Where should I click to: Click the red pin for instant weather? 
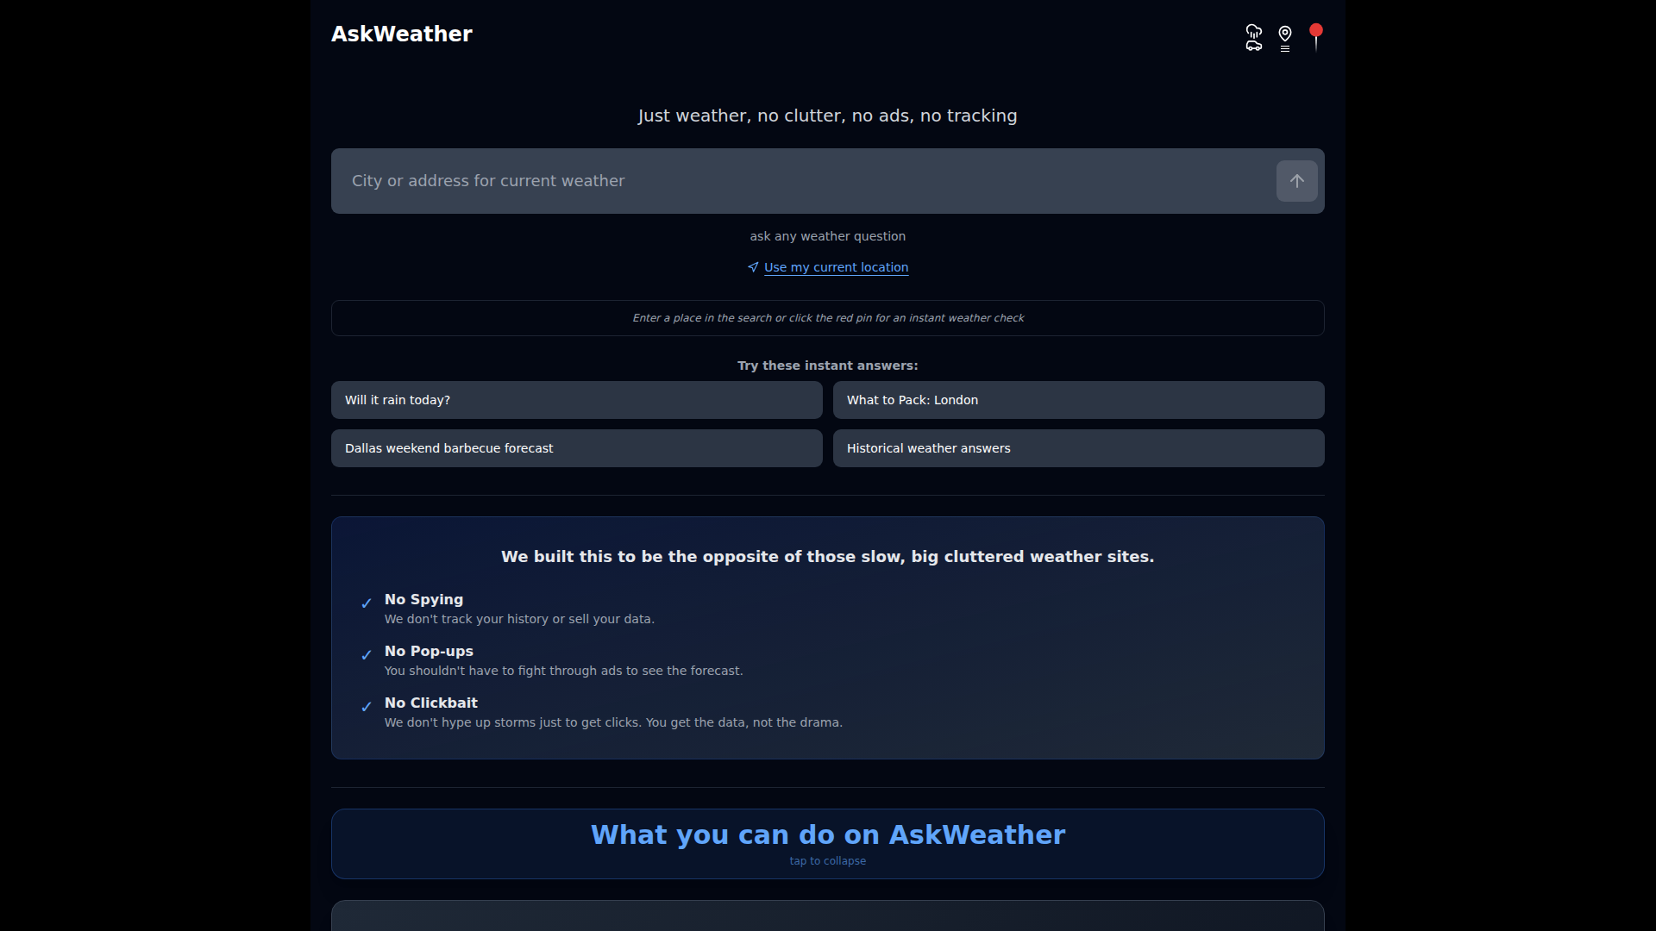tap(1315, 36)
